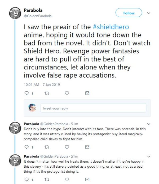Click the 'Tweet your reply' field

(x=93, y=108)
